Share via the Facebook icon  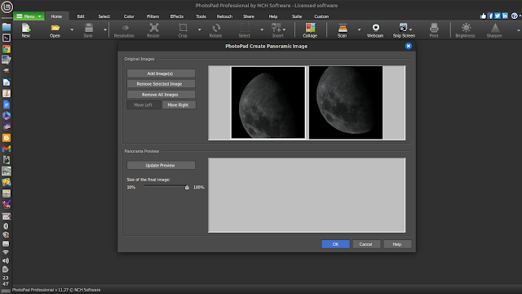click(490, 16)
